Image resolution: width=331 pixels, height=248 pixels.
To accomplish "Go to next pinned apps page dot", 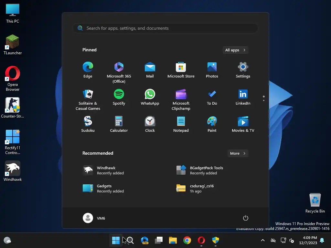I will pos(264,100).
